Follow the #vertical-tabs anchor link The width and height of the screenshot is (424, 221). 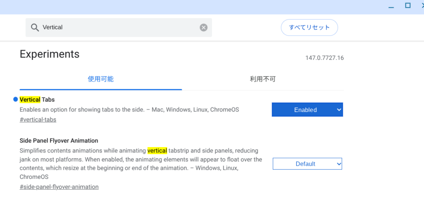coord(38,120)
